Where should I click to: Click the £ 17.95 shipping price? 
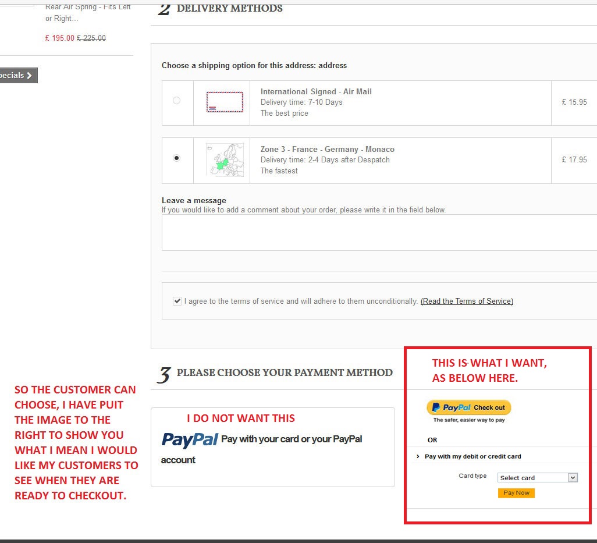pos(574,159)
